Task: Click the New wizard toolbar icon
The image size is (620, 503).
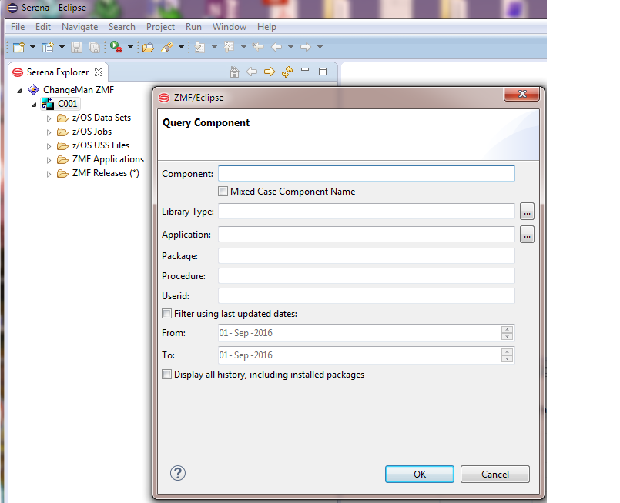Action: point(18,48)
